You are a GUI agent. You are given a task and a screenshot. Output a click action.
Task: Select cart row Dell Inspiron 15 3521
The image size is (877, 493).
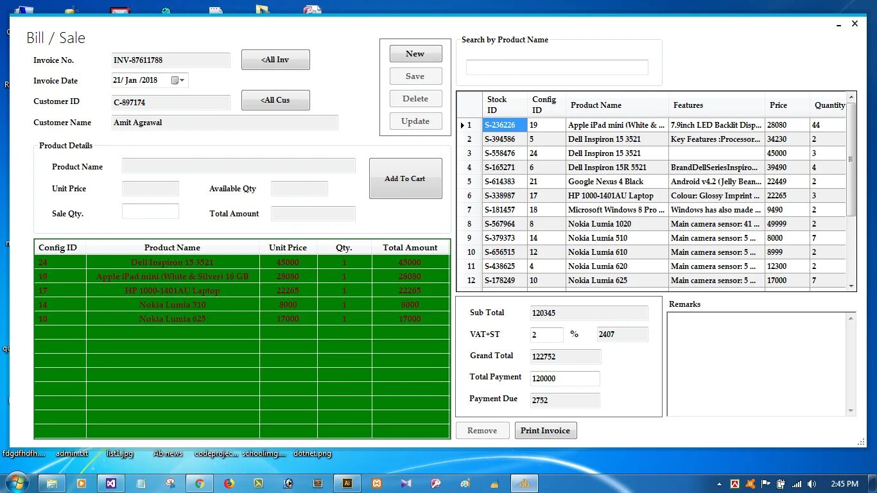coord(242,262)
